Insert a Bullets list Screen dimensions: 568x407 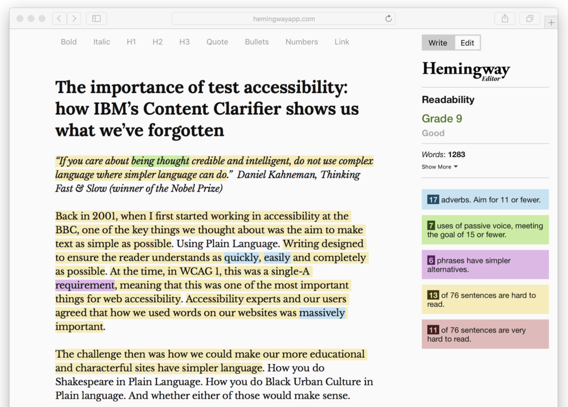257,42
